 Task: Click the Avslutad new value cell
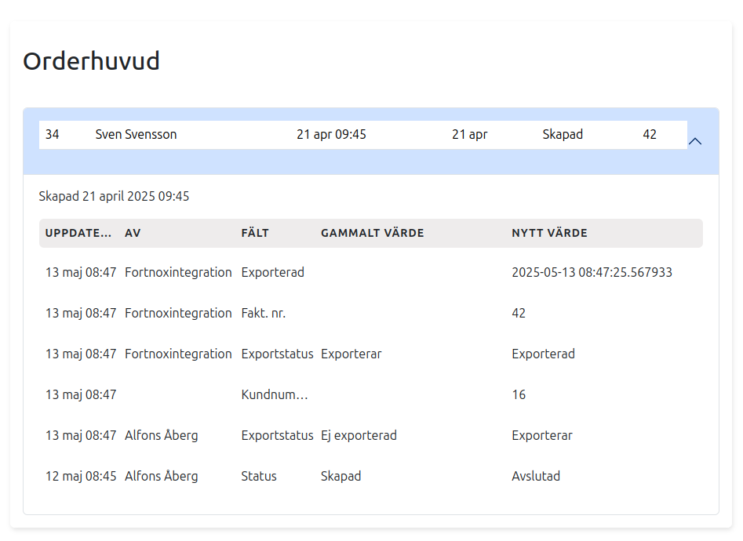536,476
